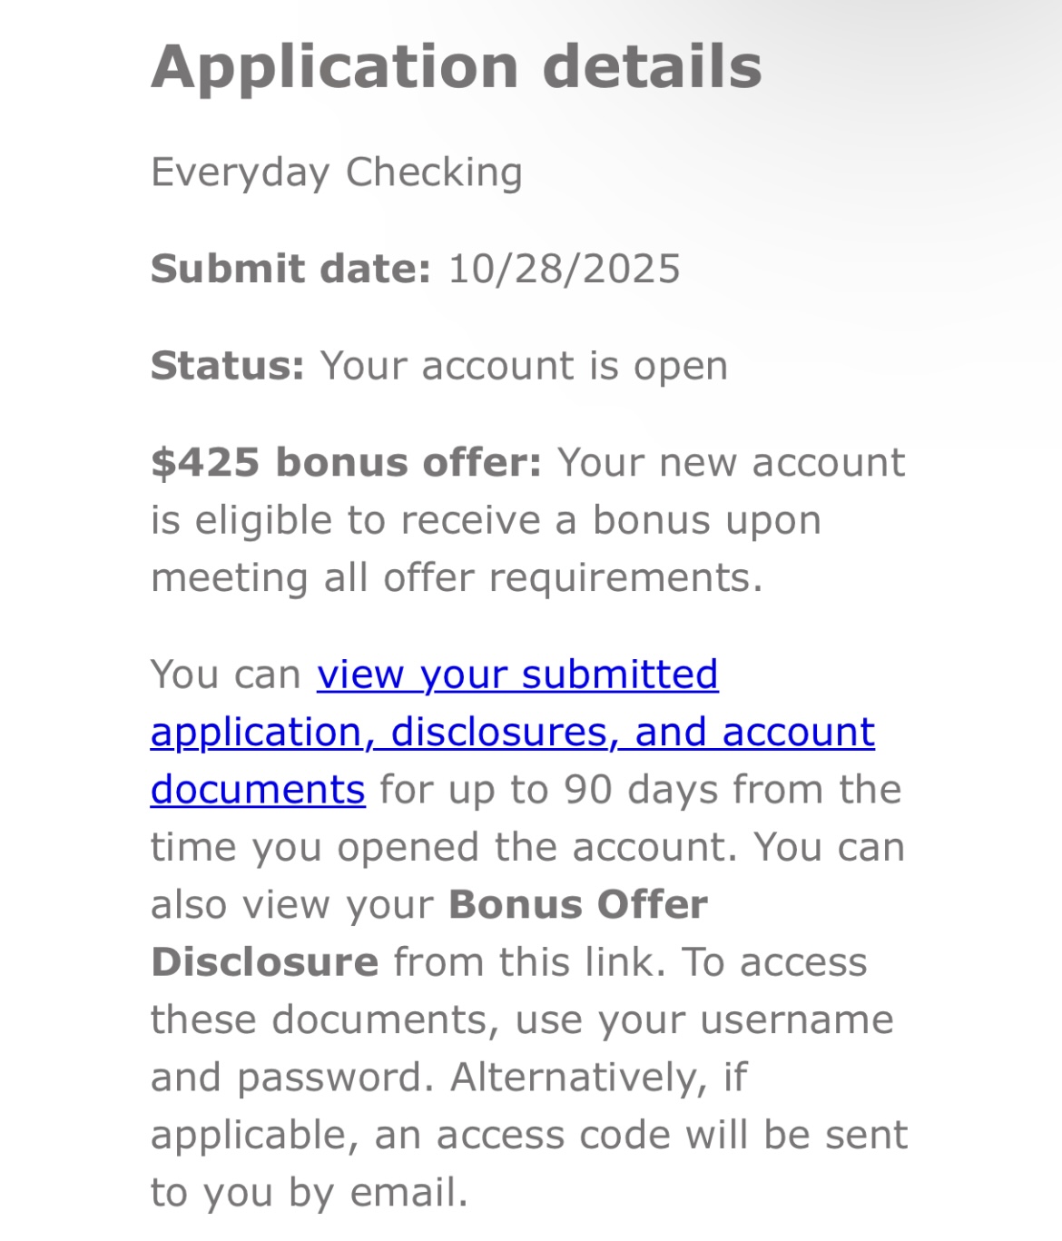Open the view your submitted application link
This screenshot has height=1241, width=1062.
[x=517, y=675]
